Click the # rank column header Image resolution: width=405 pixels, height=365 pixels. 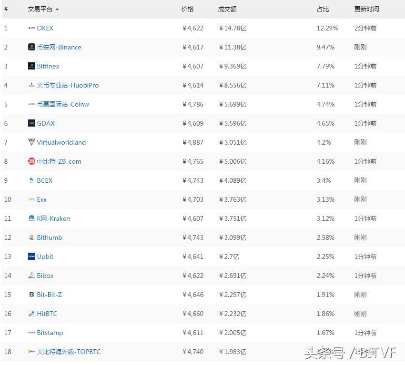[6, 10]
